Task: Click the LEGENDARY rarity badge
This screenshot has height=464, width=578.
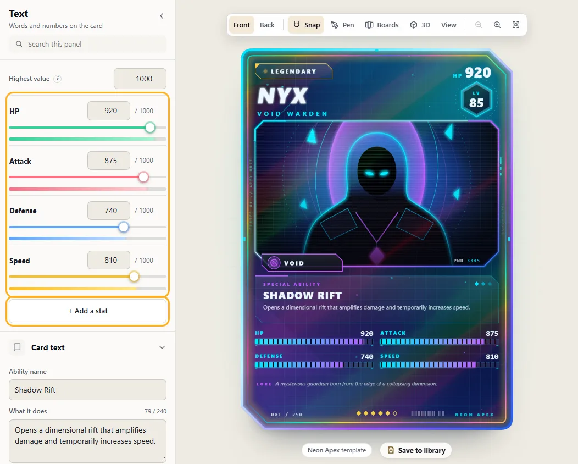Action: (x=293, y=71)
